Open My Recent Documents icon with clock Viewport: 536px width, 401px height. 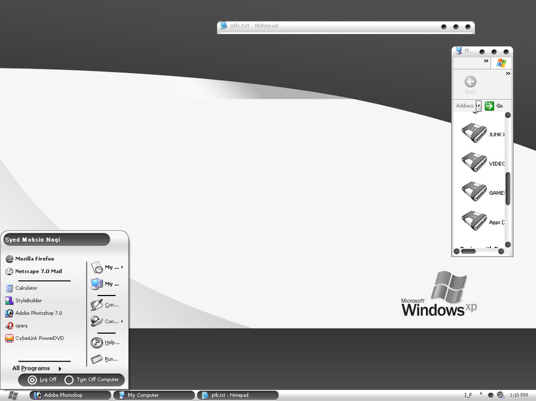(x=97, y=268)
